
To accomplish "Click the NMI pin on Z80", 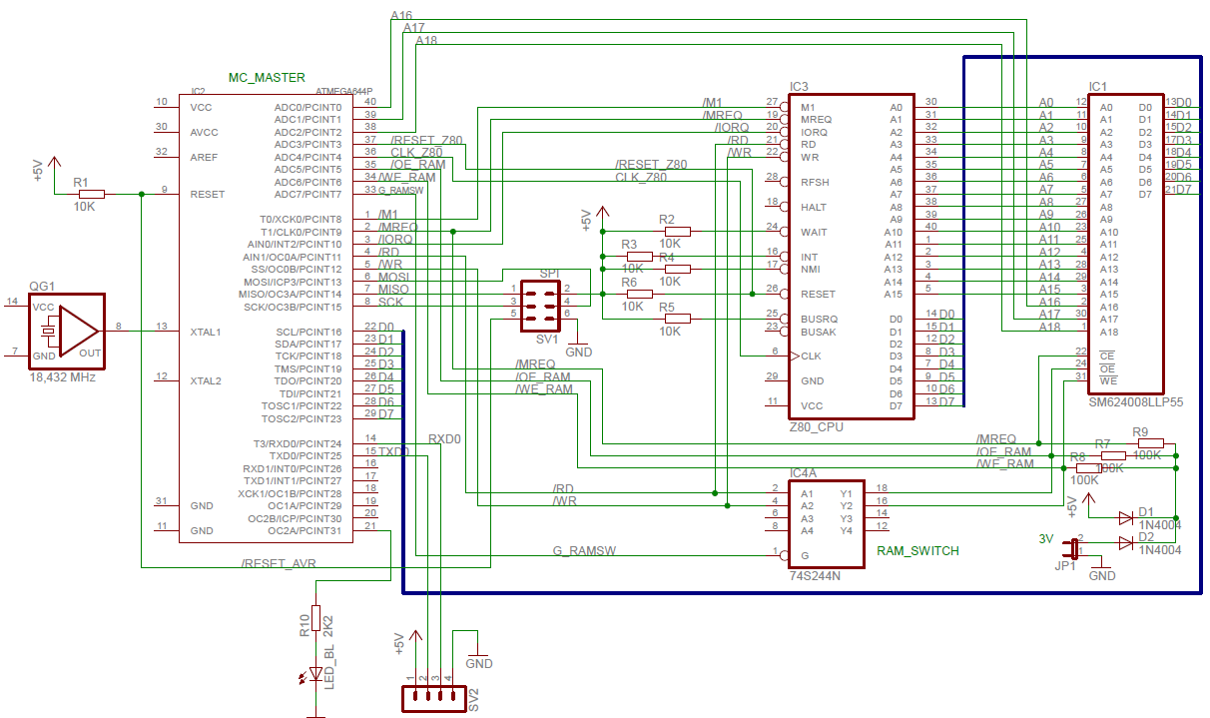I will (x=810, y=269).
